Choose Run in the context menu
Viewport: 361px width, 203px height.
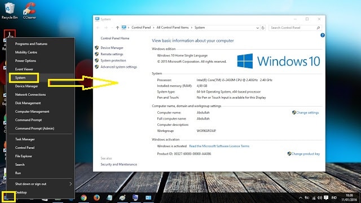[18, 173]
